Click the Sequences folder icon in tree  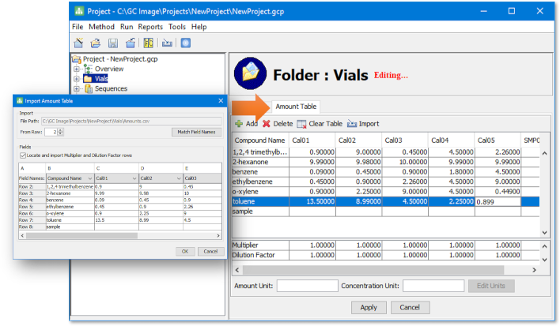pos(89,88)
